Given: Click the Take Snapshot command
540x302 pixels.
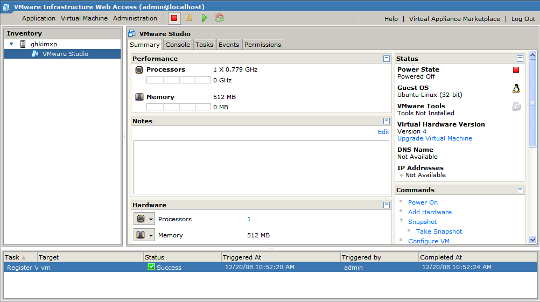Looking at the screenshot, I should 439,231.
